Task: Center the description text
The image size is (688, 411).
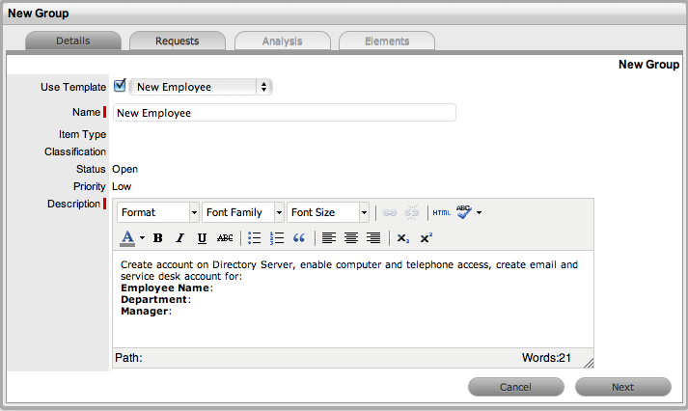Action: click(x=351, y=238)
